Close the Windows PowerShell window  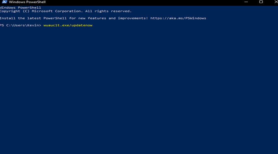coord(276,2)
